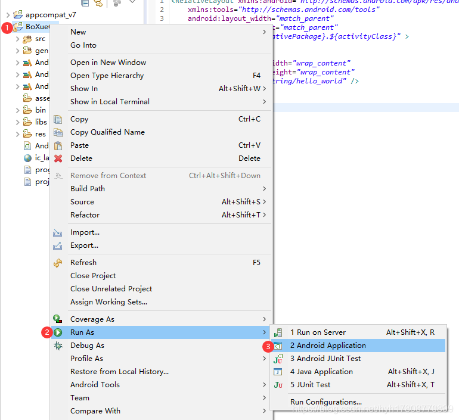This screenshot has height=420, width=459.
Task: Click the Copy Qualified Name icon
Action: (58, 132)
